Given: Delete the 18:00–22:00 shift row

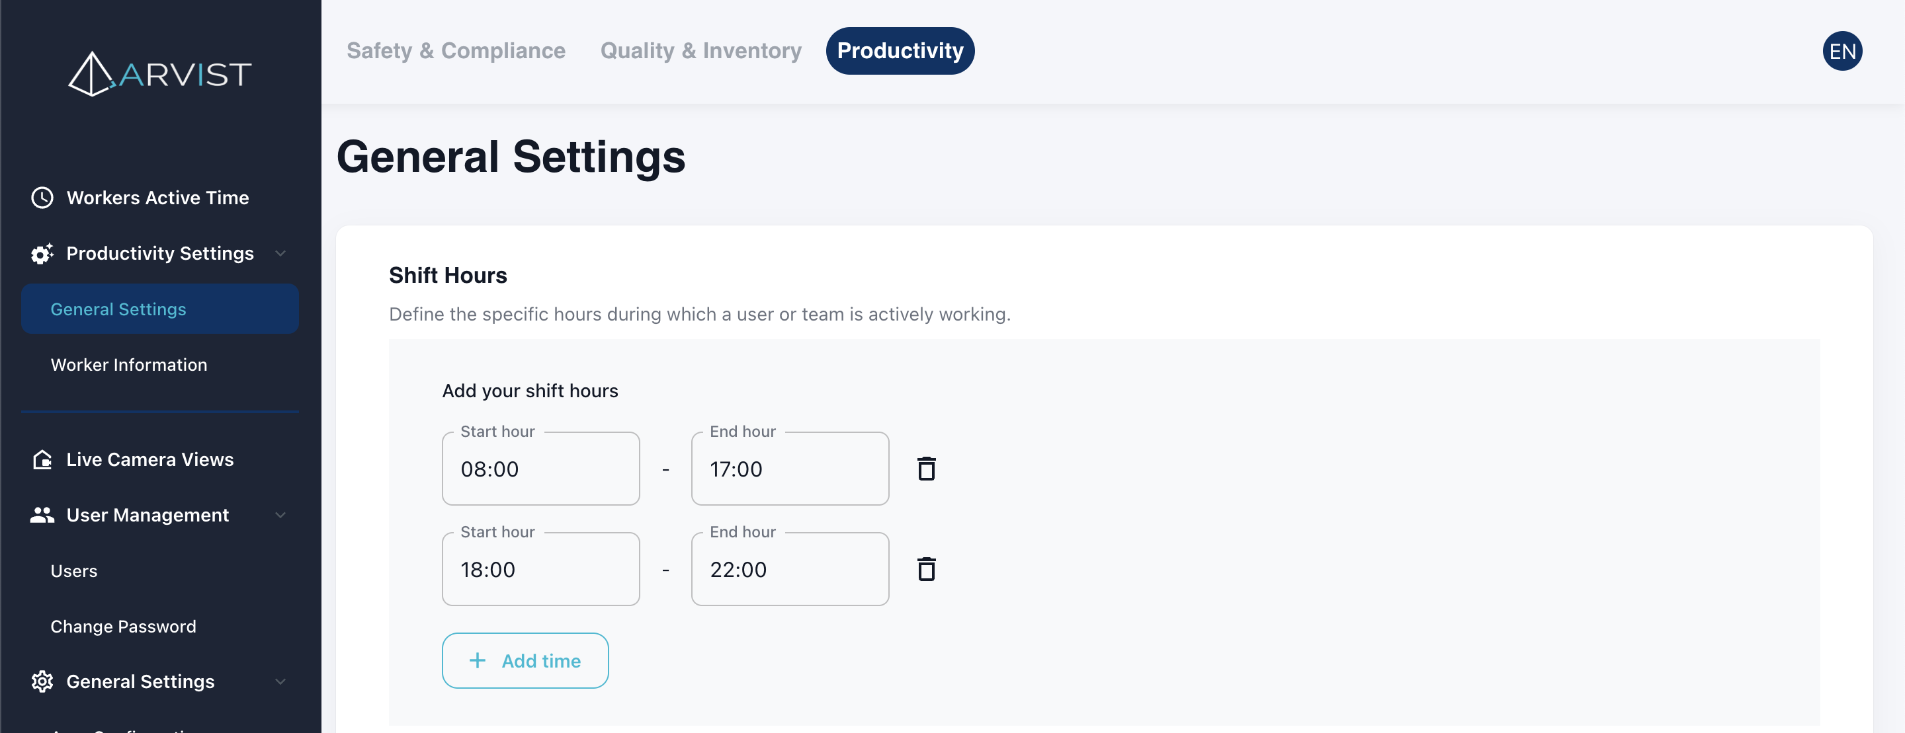Looking at the screenshot, I should point(926,570).
